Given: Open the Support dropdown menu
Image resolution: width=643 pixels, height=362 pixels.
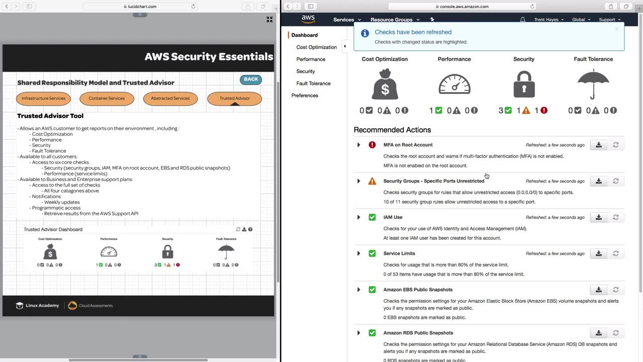Looking at the screenshot, I should click(x=610, y=20).
